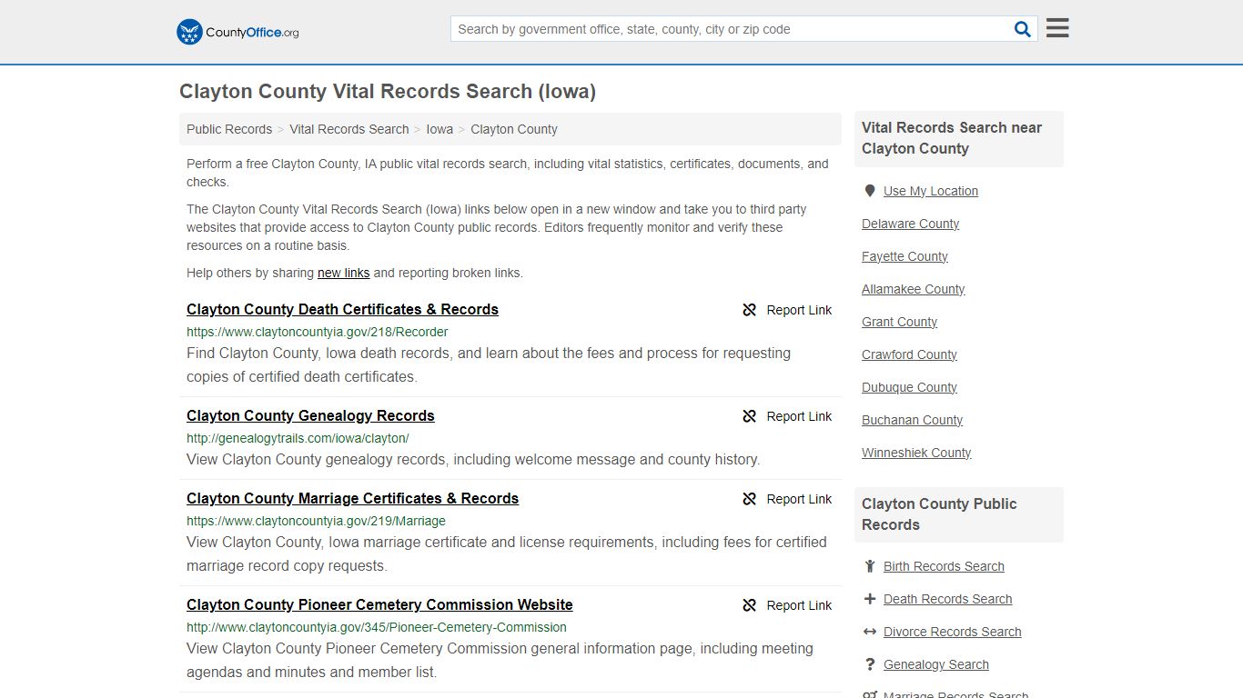
Task: Click the broken-link icon for Marriage Certificates row
Action: (750, 499)
